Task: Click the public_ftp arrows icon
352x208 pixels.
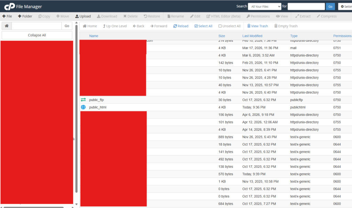Action: [x=83, y=100]
